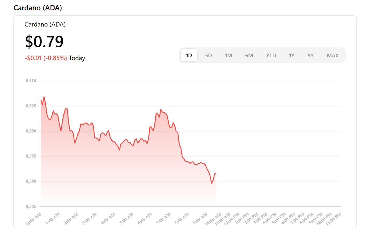Click the 0,785 y-axis label
This screenshot has width=366, height=234.
(x=31, y=206)
